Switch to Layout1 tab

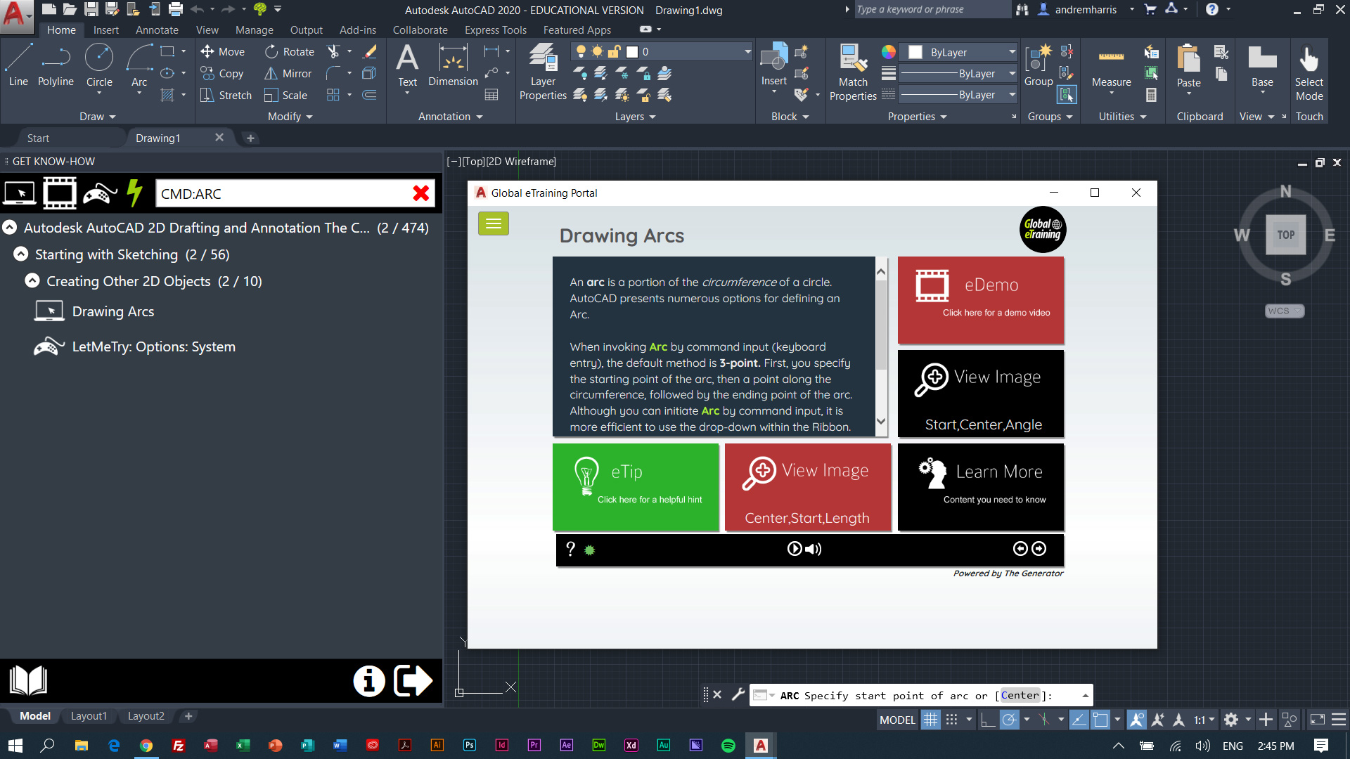coord(89,715)
